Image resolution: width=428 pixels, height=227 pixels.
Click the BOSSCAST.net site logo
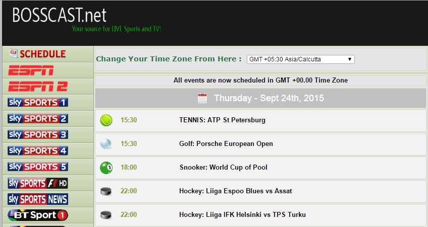click(x=59, y=15)
